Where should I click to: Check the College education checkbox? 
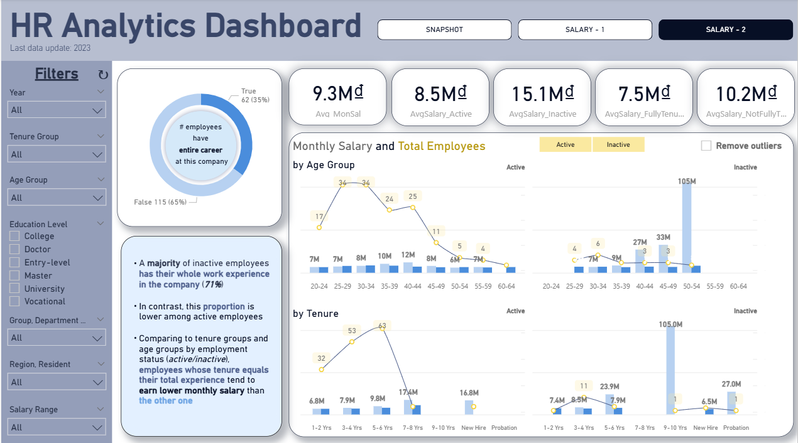pos(14,236)
